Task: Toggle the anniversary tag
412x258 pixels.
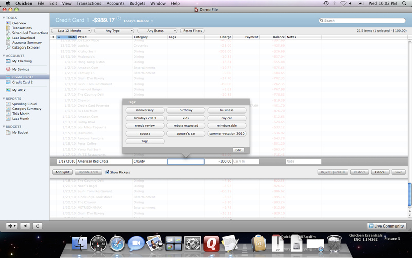Action: (x=145, y=110)
